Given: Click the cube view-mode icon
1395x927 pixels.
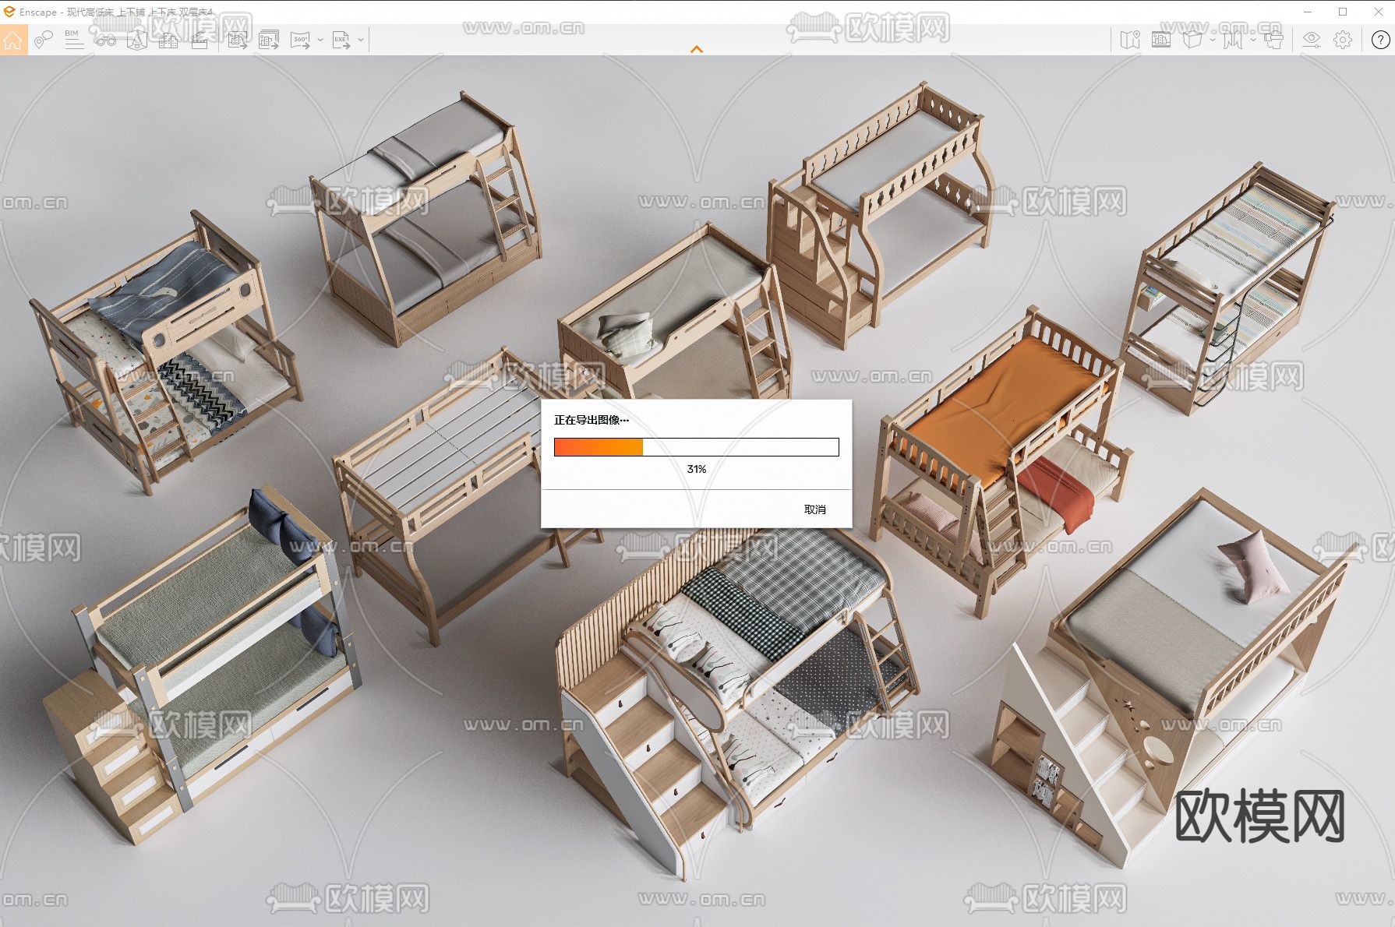Looking at the screenshot, I should point(1192,40).
